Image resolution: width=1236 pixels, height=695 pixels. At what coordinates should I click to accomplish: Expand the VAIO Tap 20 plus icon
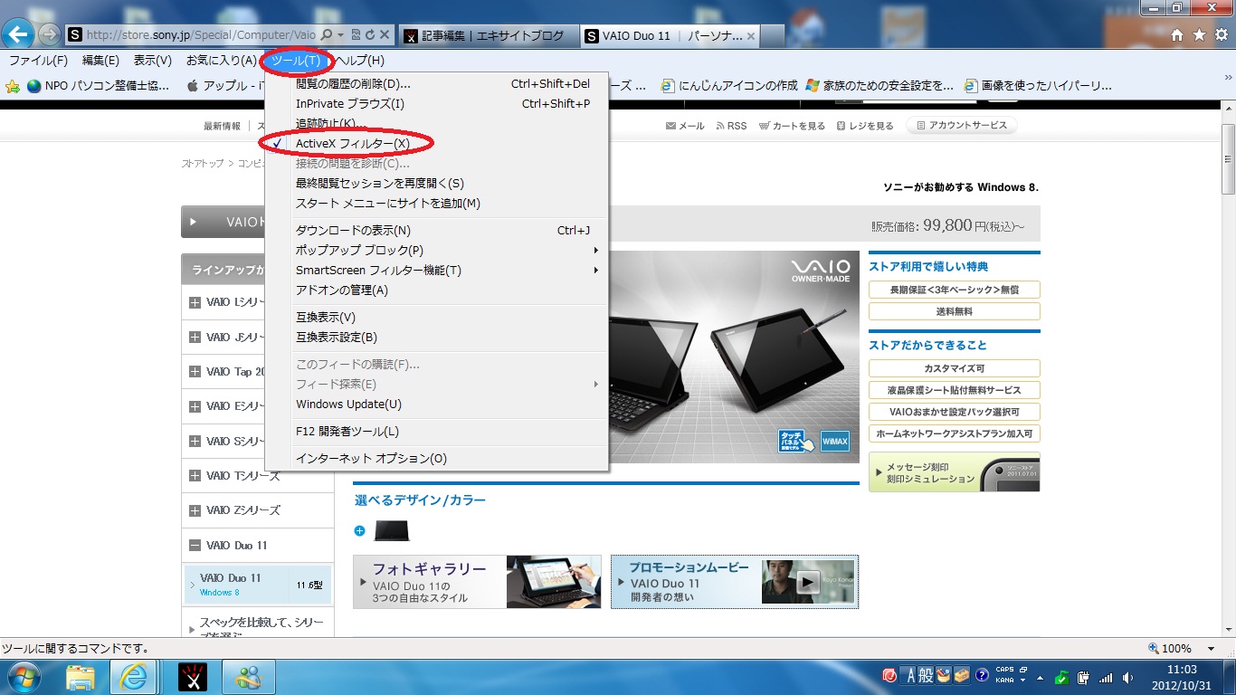pos(195,372)
